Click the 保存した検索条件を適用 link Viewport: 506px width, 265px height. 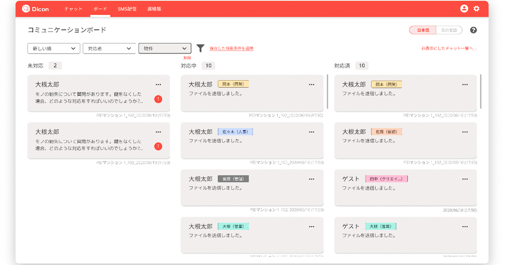(x=231, y=48)
